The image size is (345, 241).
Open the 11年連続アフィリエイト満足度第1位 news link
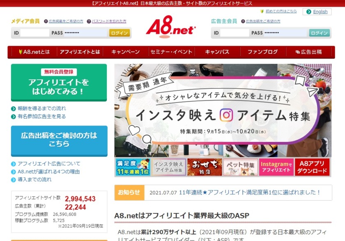click(x=250, y=192)
